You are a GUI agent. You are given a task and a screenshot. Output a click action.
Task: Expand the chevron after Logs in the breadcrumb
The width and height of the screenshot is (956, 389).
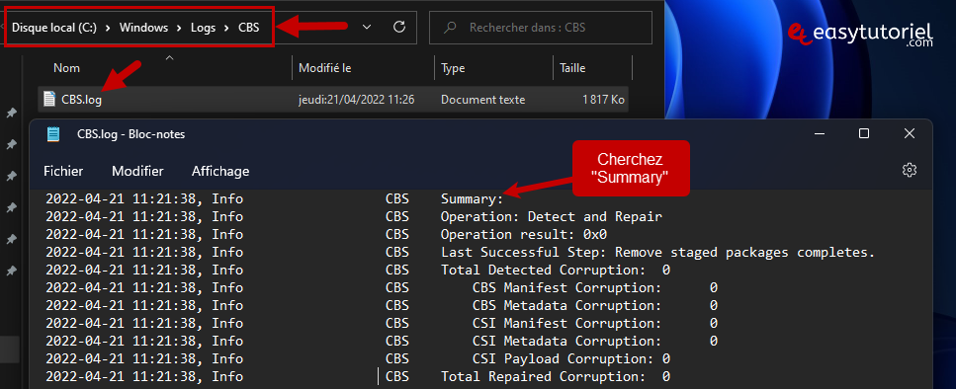[226, 28]
